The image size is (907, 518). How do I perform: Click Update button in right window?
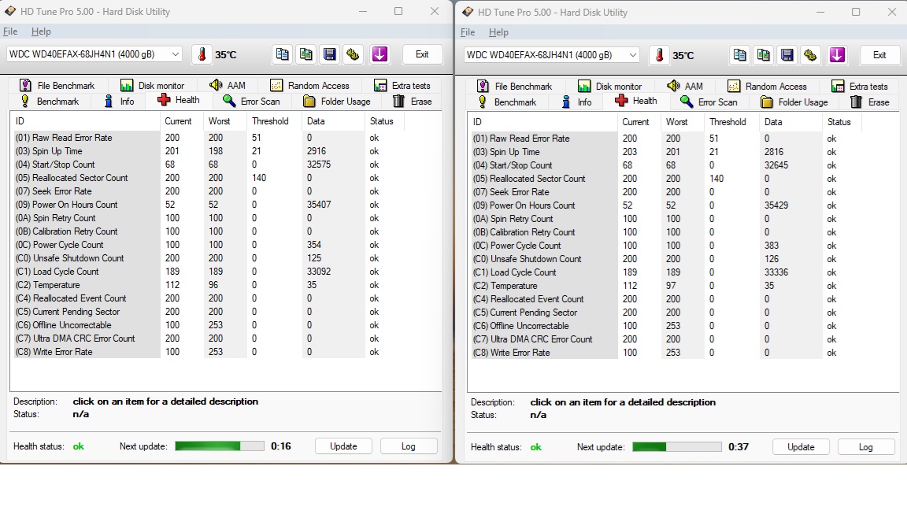click(x=801, y=447)
